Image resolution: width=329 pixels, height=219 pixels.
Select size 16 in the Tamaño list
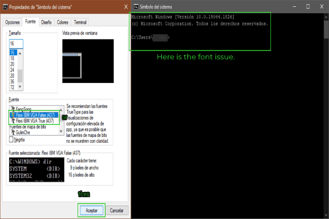click(13, 52)
